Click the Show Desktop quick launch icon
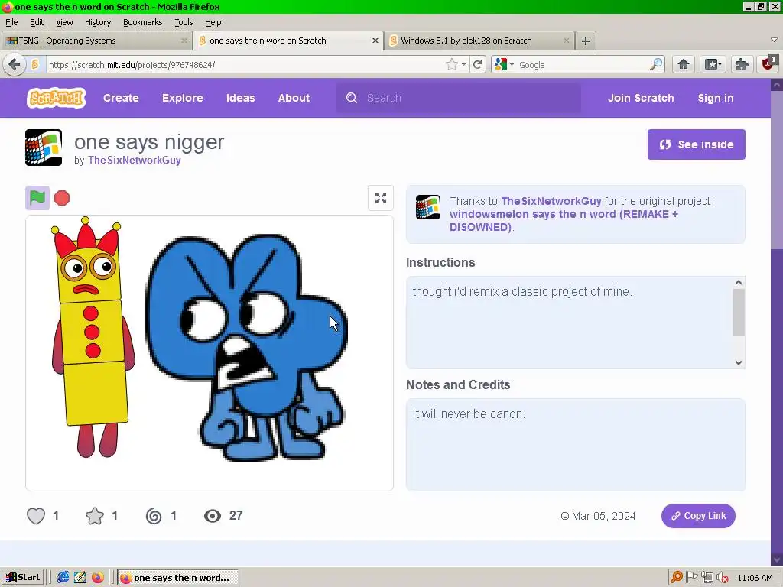 click(80, 578)
